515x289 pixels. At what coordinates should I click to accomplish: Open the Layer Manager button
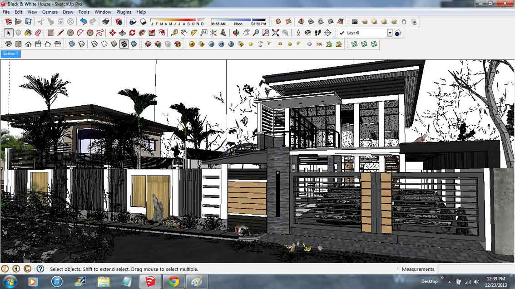(398, 33)
